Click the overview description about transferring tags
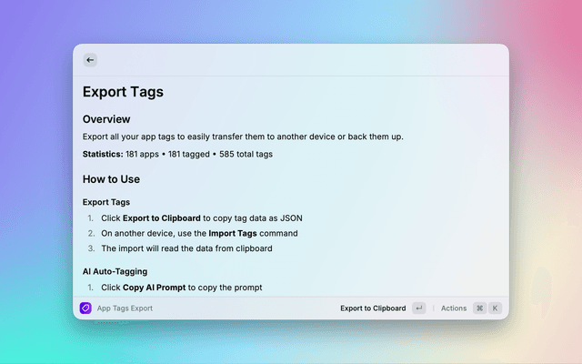The width and height of the screenshot is (582, 364). click(243, 136)
